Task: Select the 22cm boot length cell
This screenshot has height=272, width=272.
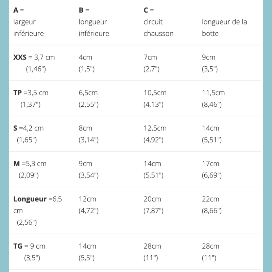Action: coord(210,199)
